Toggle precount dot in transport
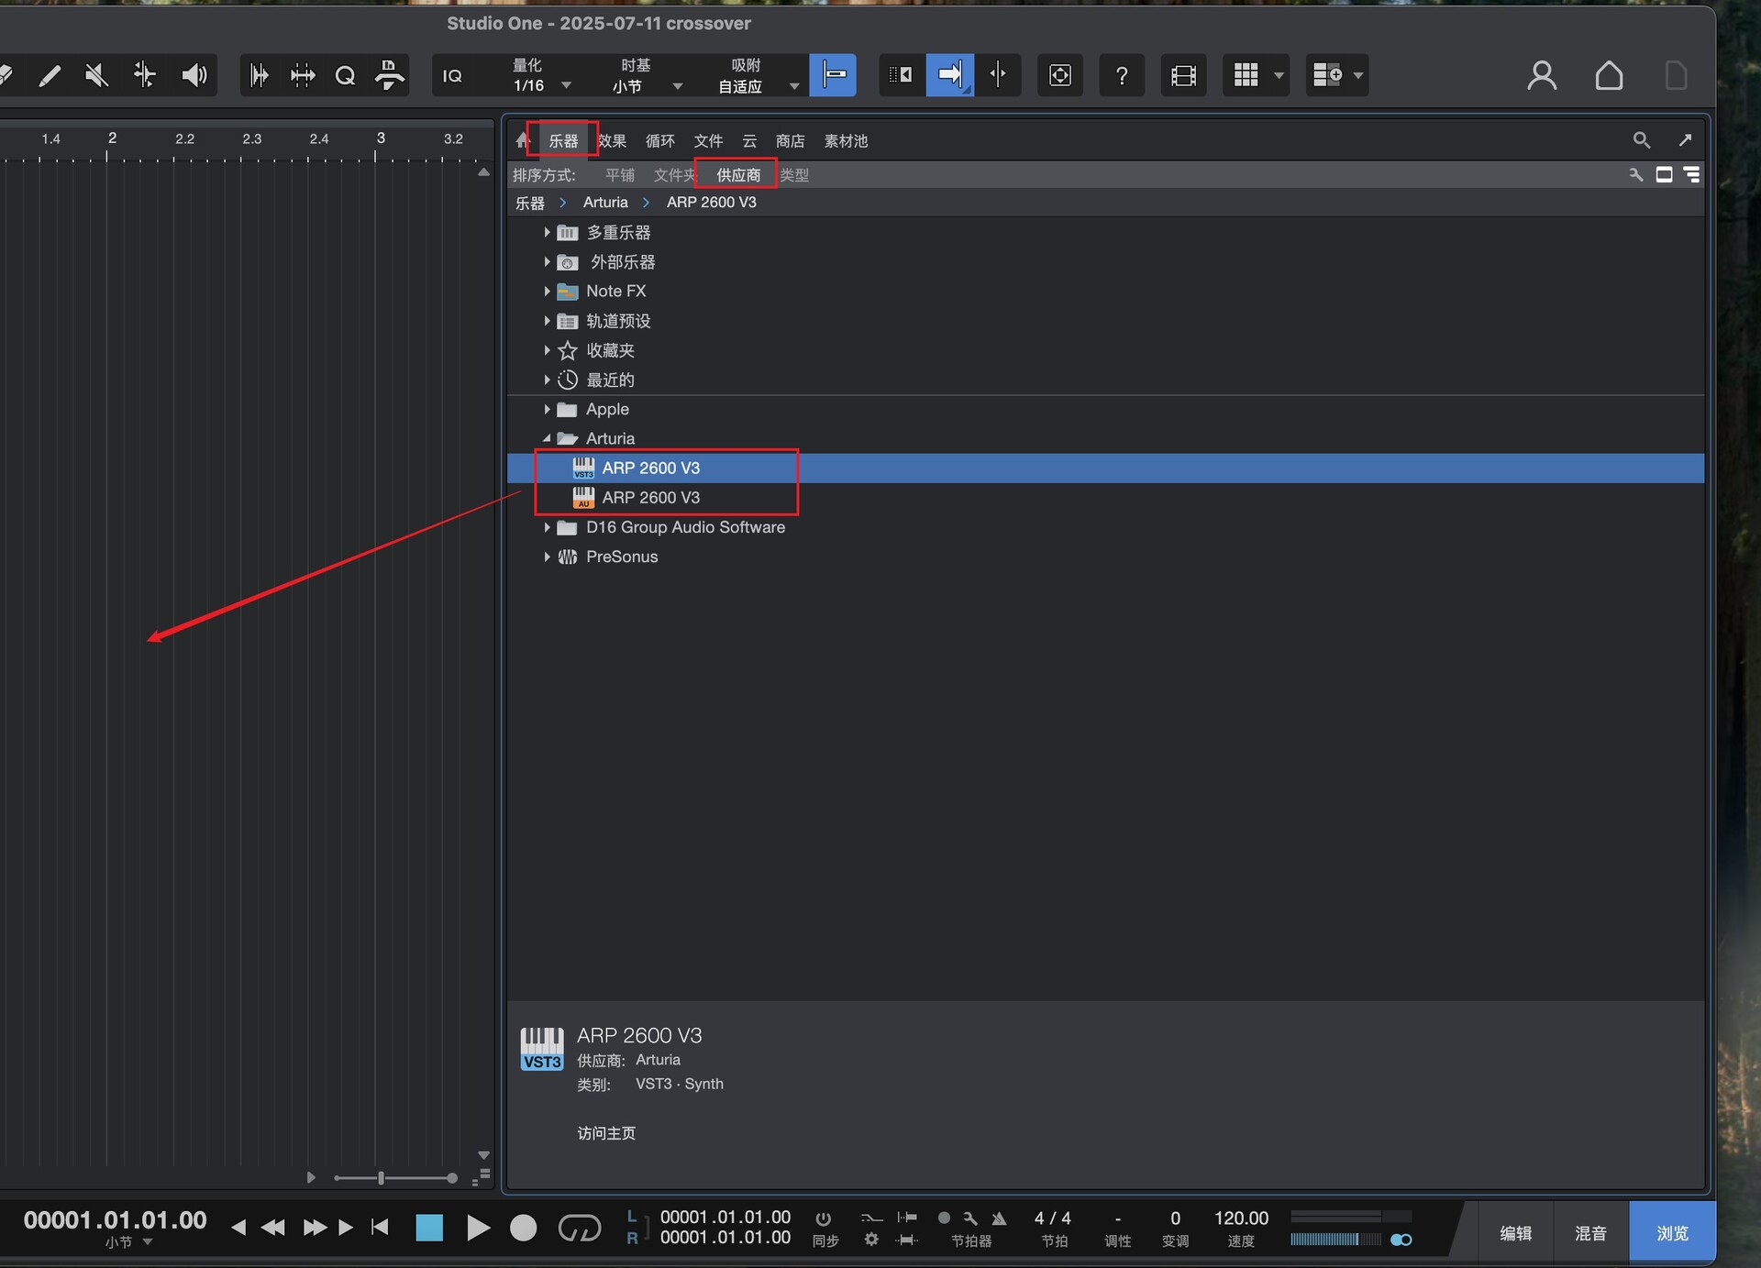1761x1268 pixels. 944,1218
